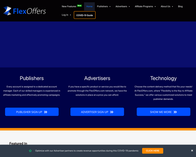Dismiss the COVID-19 banner with X
The height and width of the screenshot is (157, 196).
192,150
